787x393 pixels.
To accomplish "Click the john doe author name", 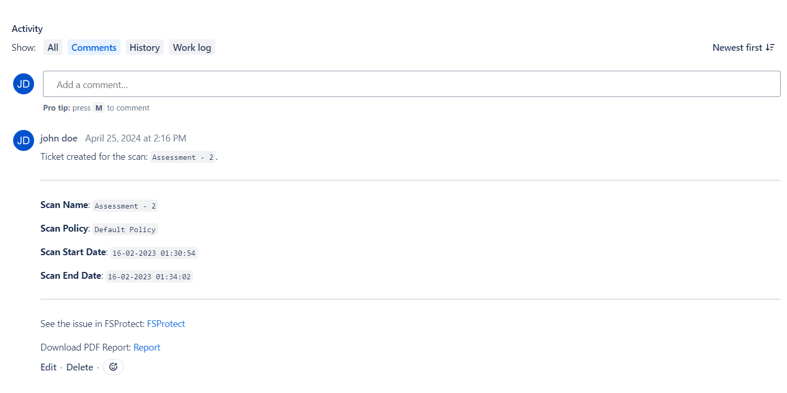I will pyautogui.click(x=59, y=138).
